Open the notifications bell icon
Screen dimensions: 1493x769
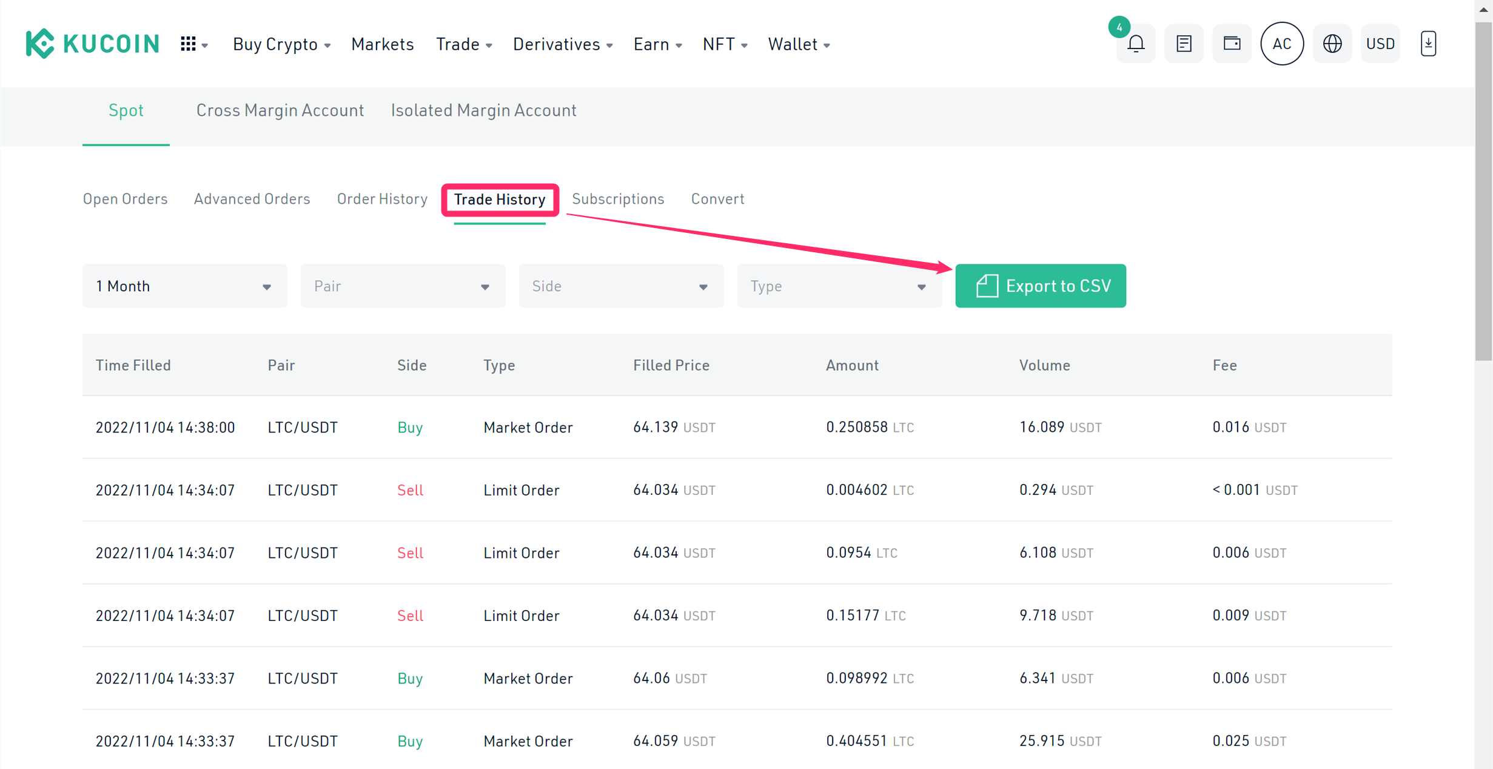pyautogui.click(x=1136, y=44)
